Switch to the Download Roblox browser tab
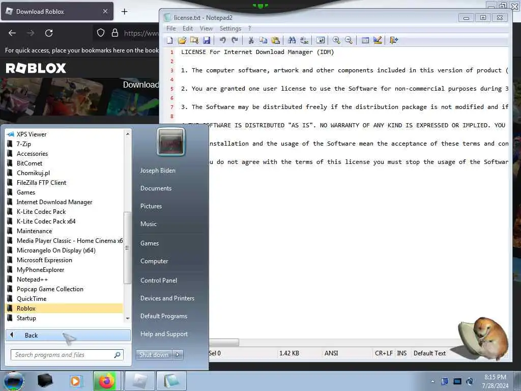 pyautogui.click(x=57, y=11)
